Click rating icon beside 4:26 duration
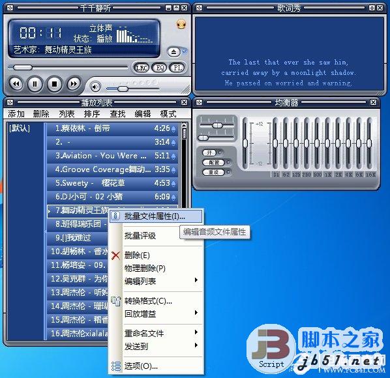The width and height of the screenshot is (390, 378). coord(173,129)
